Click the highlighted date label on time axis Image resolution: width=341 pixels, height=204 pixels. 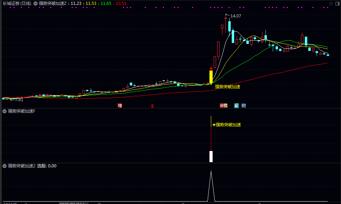pos(73,203)
